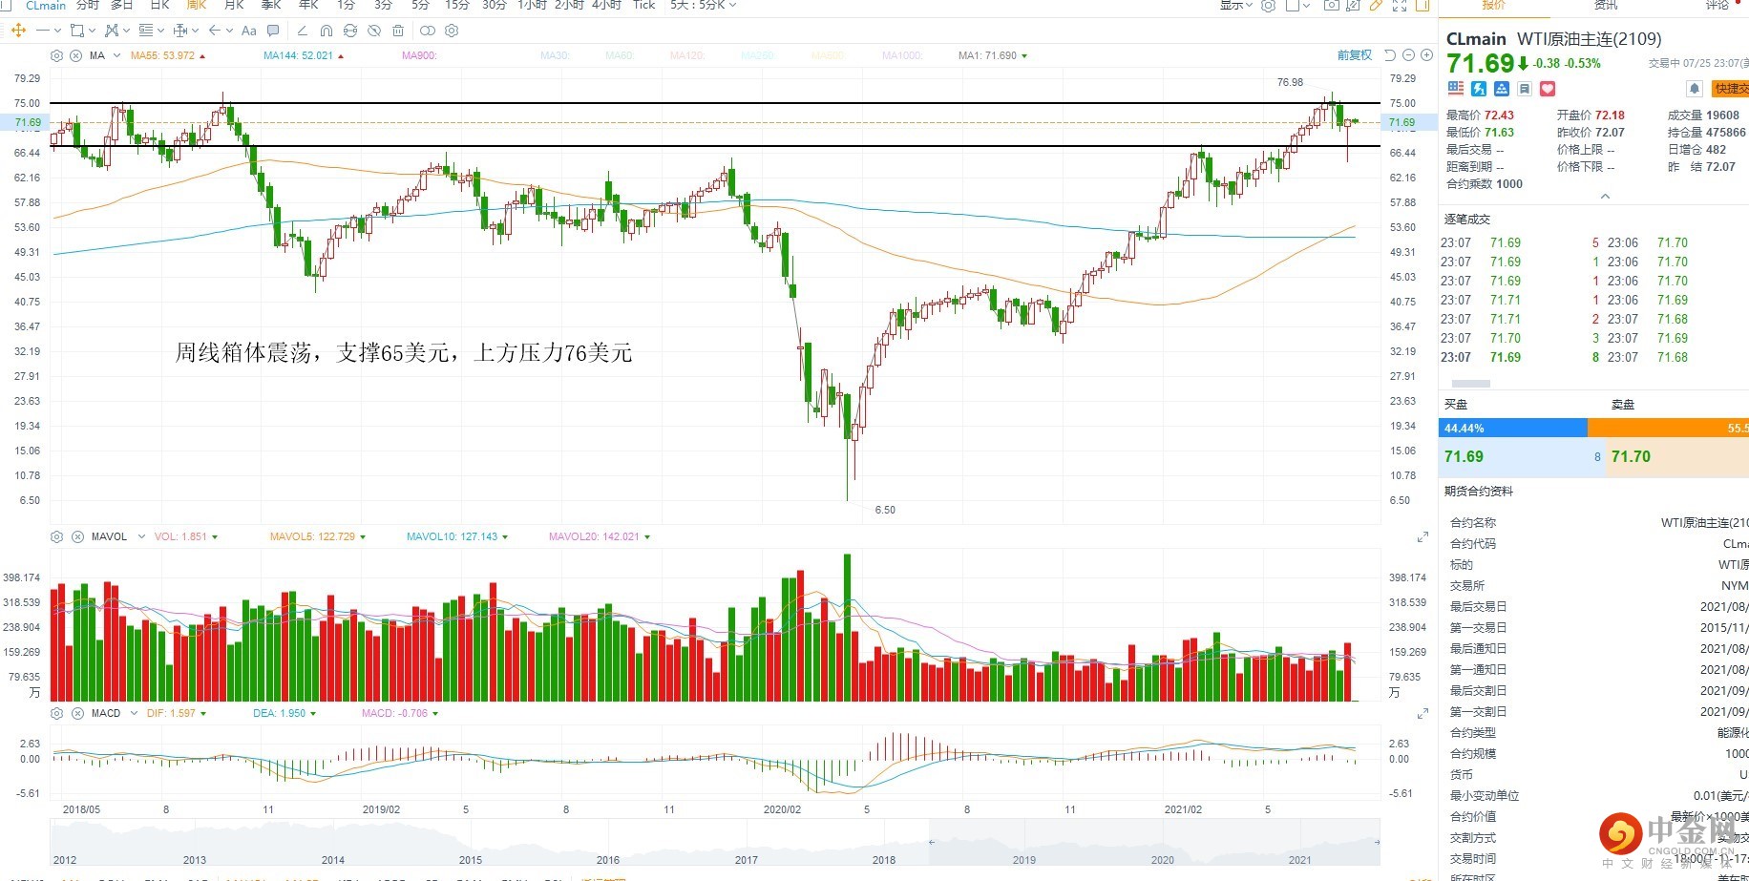The height and width of the screenshot is (881, 1749).
Task: Open the MAVOL indicator selector dropdown
Action: (x=141, y=536)
